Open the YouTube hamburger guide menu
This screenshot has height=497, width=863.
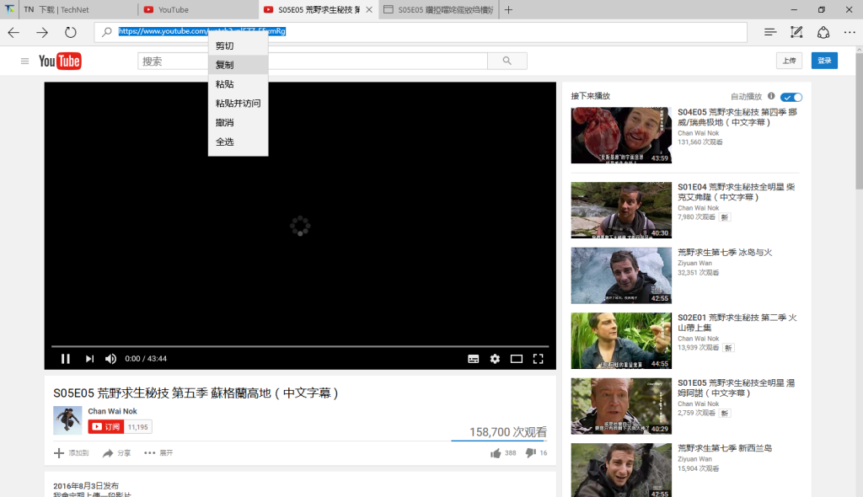[x=24, y=61]
